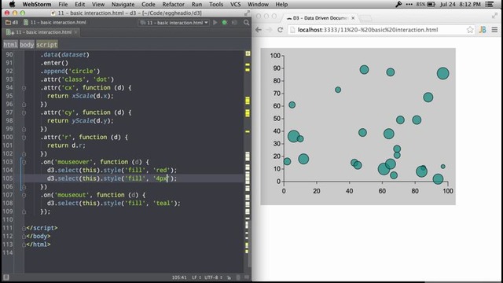The image size is (503, 283).
Task: Click the inspection status indicator atop scrollbar
Action: (248, 53)
